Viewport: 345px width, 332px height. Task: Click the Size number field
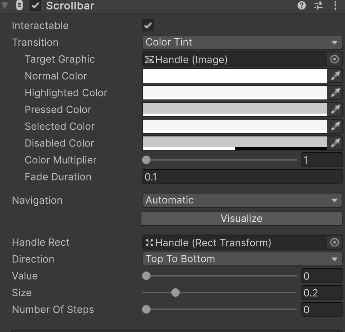(322, 293)
